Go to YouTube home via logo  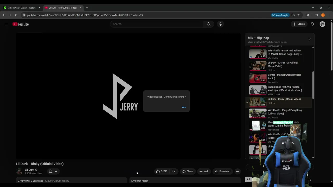21,24
